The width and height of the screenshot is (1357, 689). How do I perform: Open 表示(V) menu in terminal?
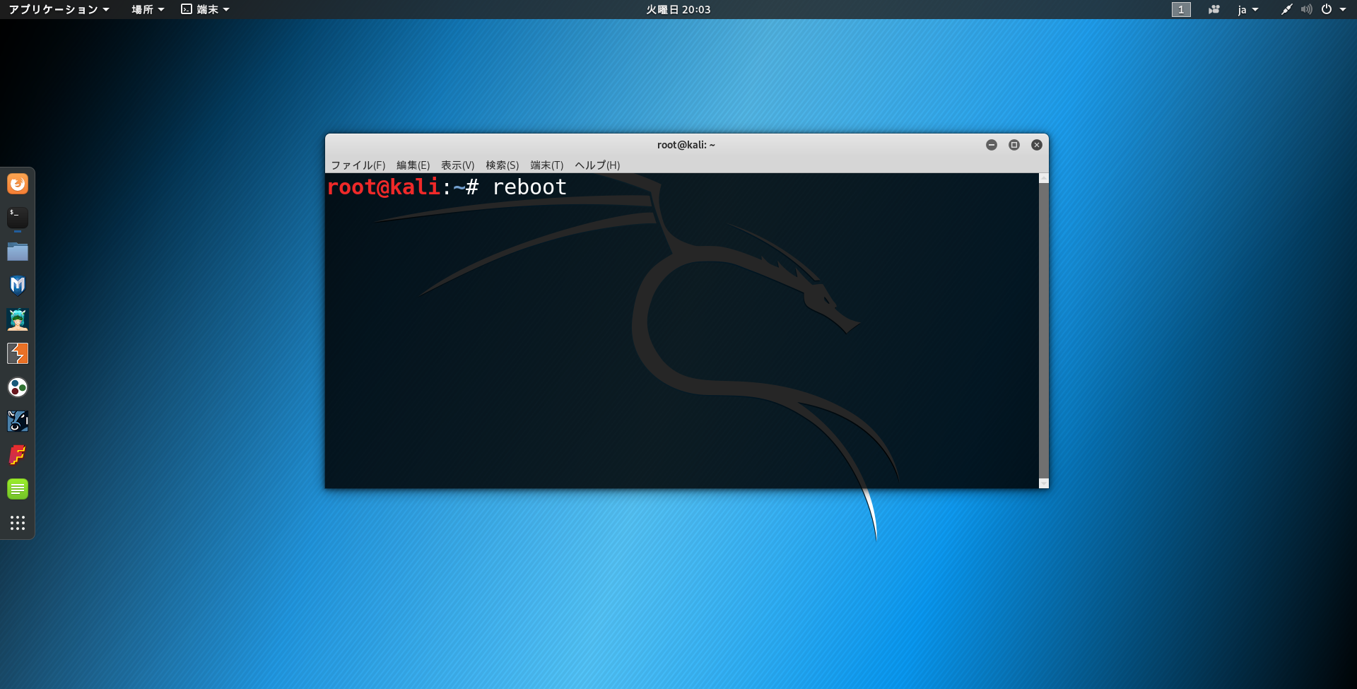point(457,165)
